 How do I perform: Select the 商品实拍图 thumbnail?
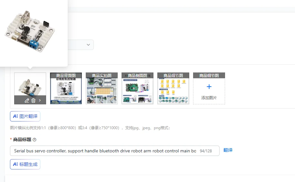102,88
